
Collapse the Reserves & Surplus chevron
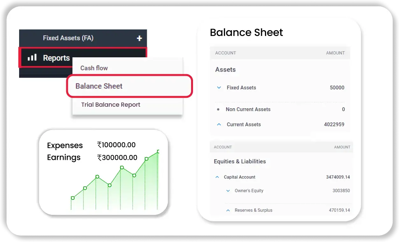click(228, 210)
